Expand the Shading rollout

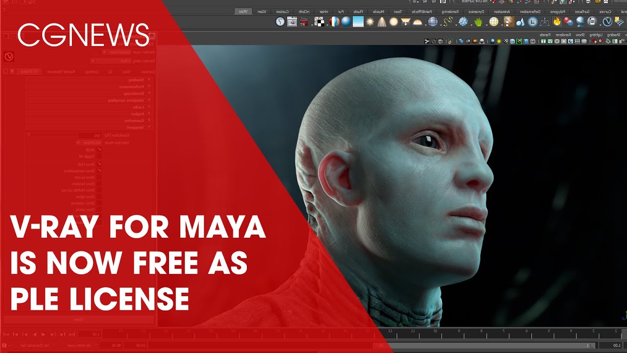pos(89,79)
